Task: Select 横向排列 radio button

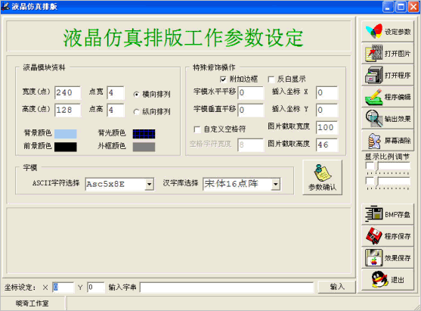Action: point(136,95)
